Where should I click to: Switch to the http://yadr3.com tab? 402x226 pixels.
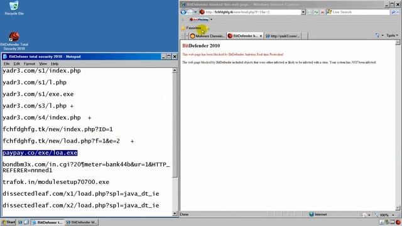(283, 36)
